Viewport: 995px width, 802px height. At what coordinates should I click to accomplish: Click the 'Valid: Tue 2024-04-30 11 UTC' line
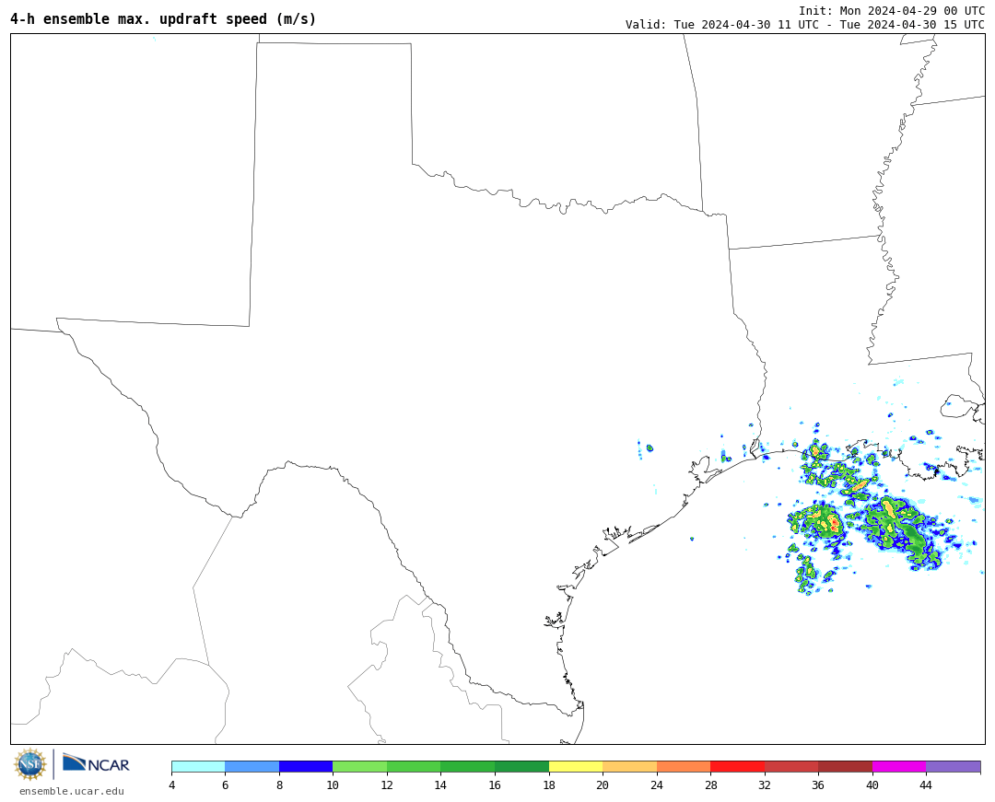tap(804, 25)
